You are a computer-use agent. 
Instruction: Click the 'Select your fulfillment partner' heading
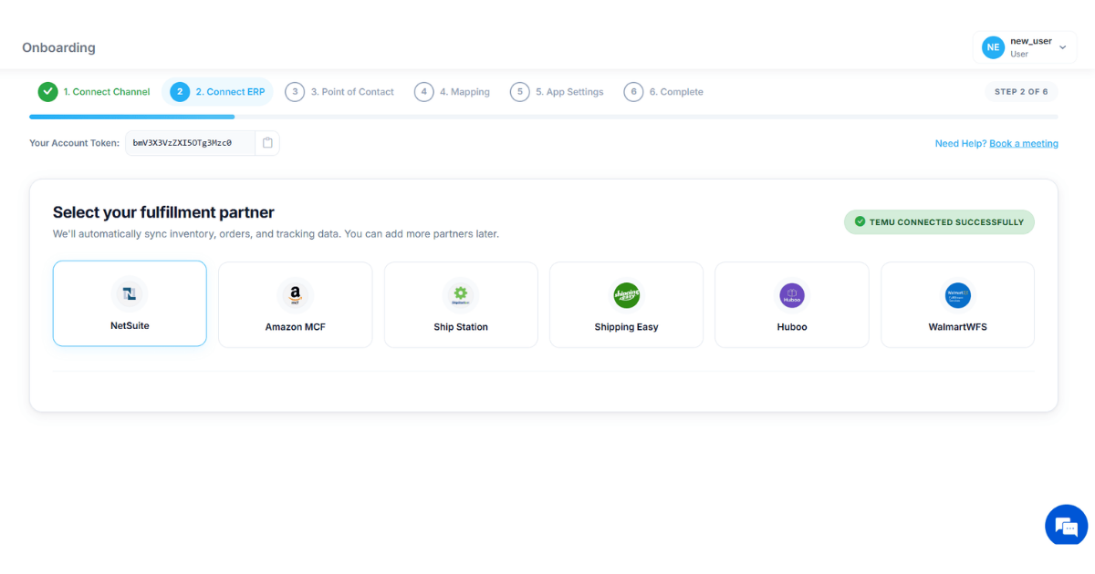[163, 212]
